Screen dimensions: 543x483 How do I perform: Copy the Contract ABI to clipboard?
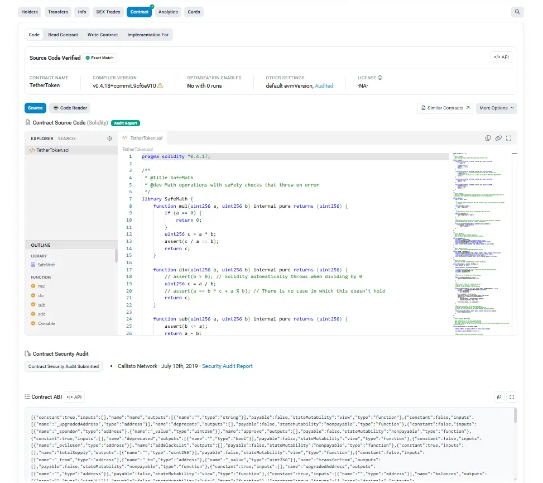coord(499,397)
